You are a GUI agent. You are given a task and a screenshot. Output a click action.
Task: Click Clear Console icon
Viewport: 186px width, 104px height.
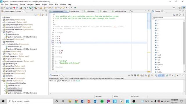pyautogui.click(x=146, y=75)
